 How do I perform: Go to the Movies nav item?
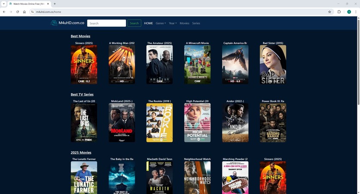pos(185,23)
